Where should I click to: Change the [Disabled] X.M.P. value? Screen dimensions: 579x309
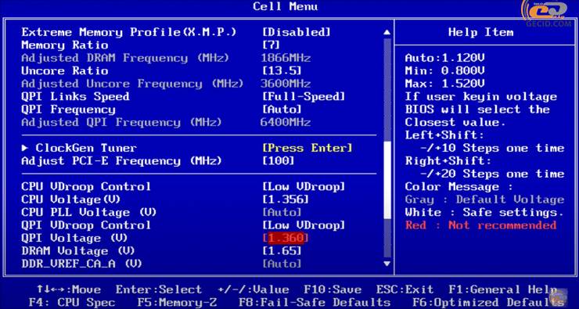tap(297, 33)
